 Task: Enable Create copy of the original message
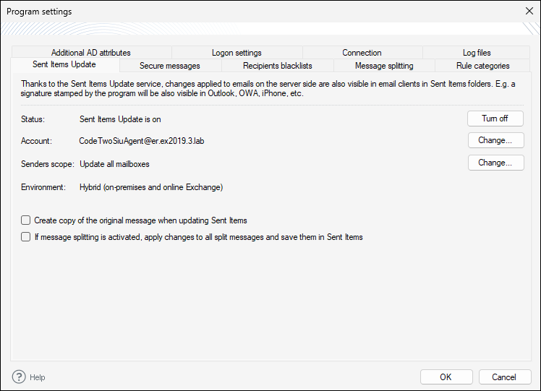(x=26, y=220)
